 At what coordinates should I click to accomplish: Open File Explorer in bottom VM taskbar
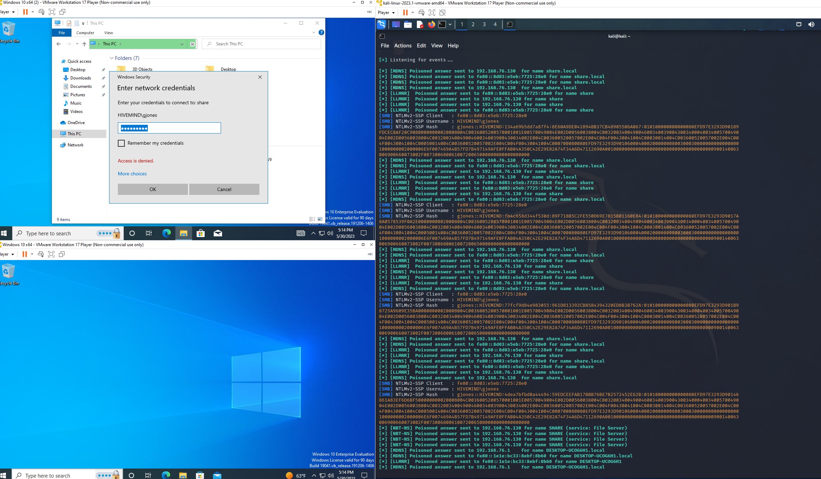(x=183, y=475)
